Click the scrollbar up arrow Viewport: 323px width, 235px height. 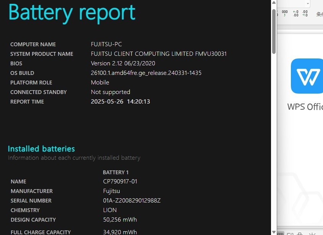point(274,3)
